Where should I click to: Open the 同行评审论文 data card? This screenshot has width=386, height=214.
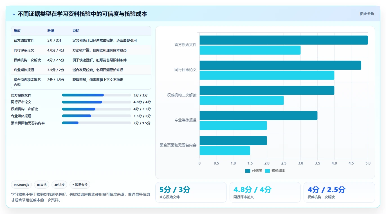coord(265,192)
